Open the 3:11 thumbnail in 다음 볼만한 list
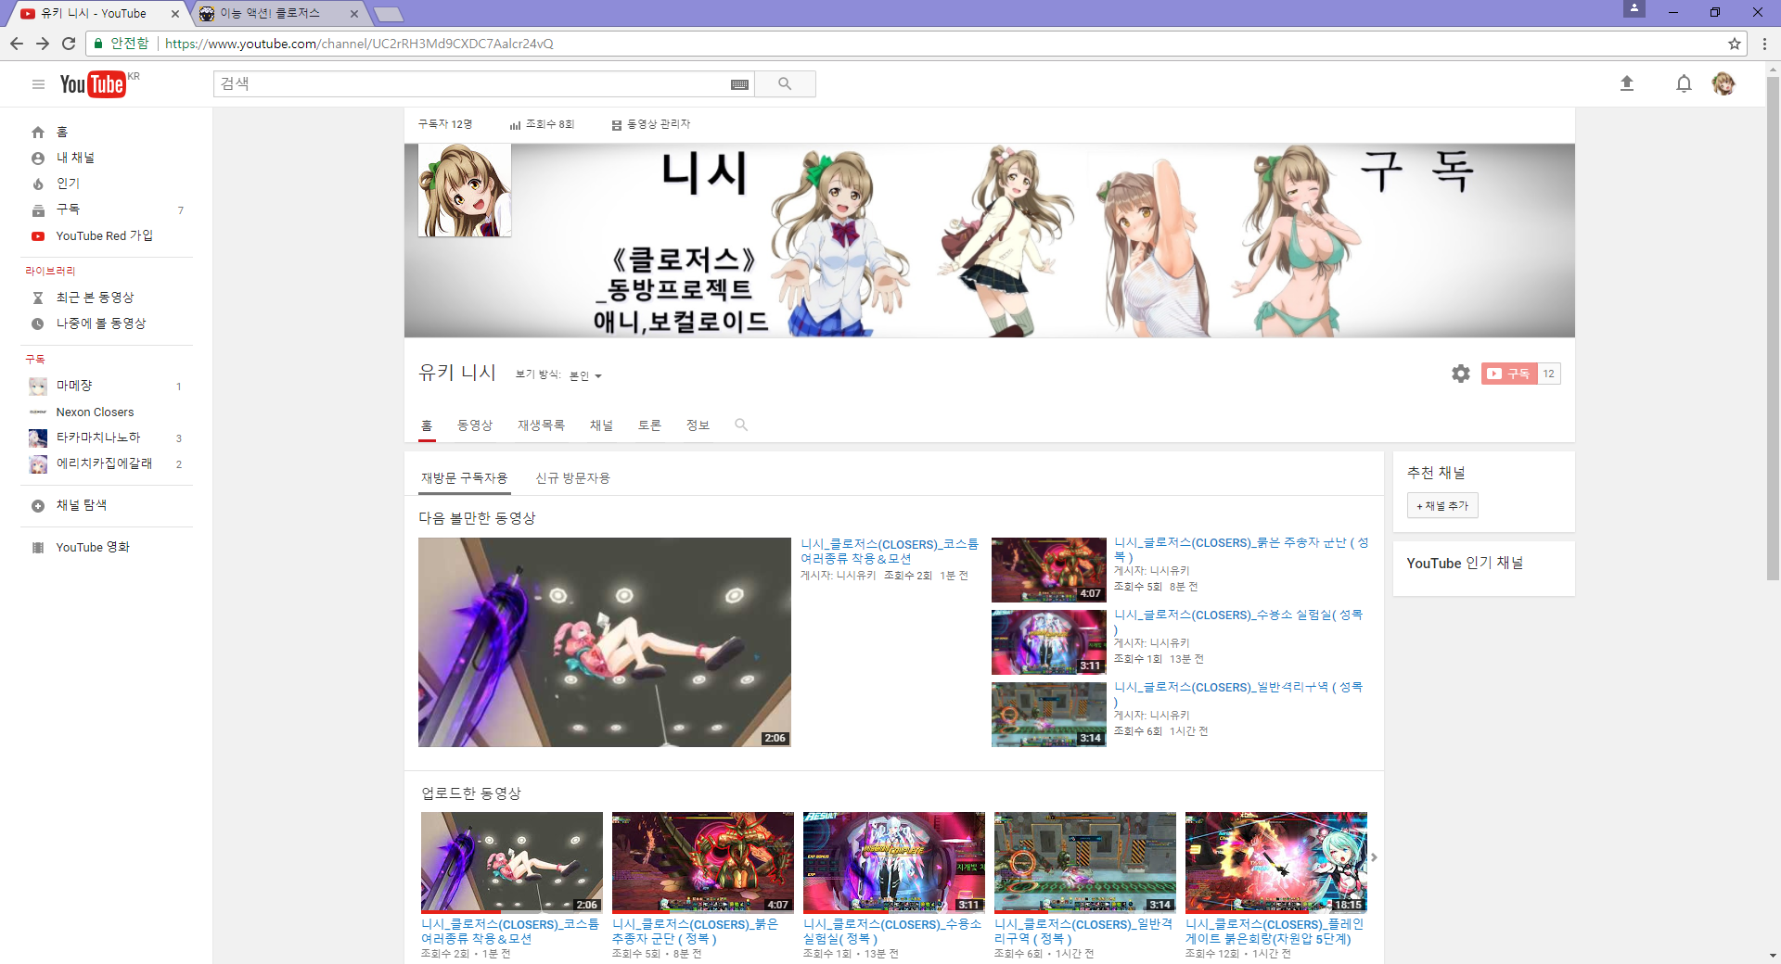 pos(1049,642)
